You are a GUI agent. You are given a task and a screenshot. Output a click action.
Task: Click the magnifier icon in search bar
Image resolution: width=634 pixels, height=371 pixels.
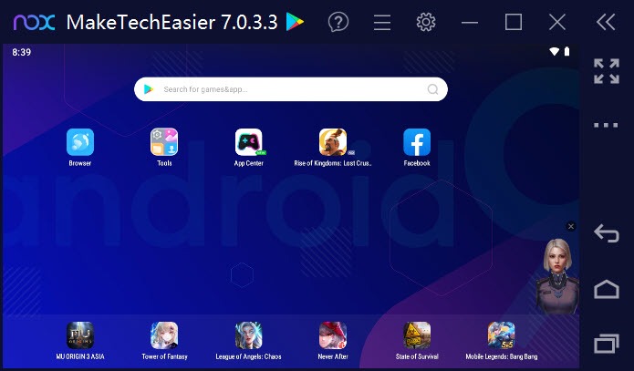coord(432,89)
